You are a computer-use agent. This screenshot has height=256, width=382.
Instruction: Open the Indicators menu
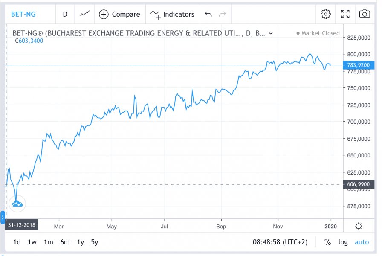pos(172,14)
